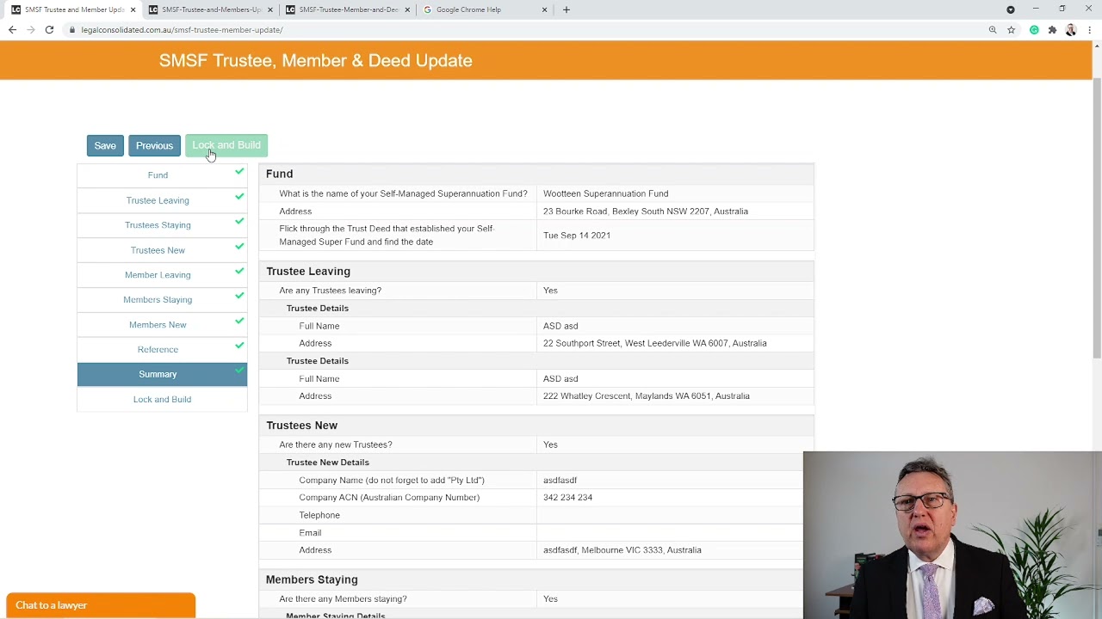Click address '22 Southport Street, West Leederville WA 6007, Australia'
The height and width of the screenshot is (619, 1102).
point(654,344)
